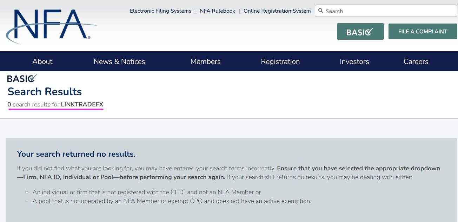
Task: Open Online Registration System link
Action: [277, 11]
